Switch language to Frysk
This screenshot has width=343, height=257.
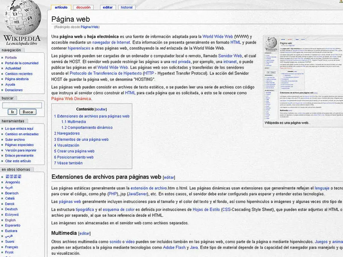coord(9,252)
